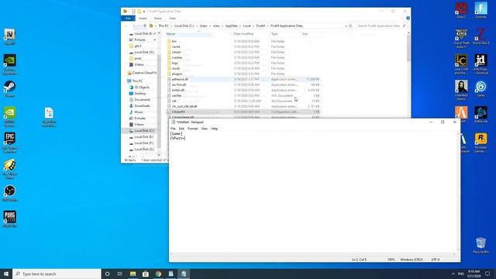Open the text document icon on desktop
Image resolution: width=496 pixels, height=279 pixels.
[49, 117]
